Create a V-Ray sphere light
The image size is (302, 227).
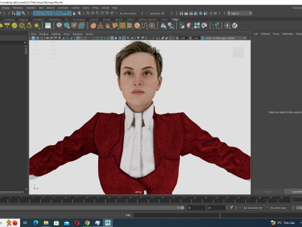(x=14, y=26)
